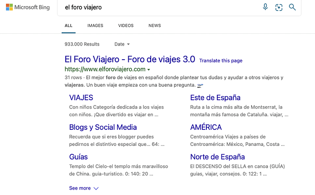This screenshot has width=315, height=195.
Task: Switch to the IMAGES tab
Action: [x=95, y=26]
